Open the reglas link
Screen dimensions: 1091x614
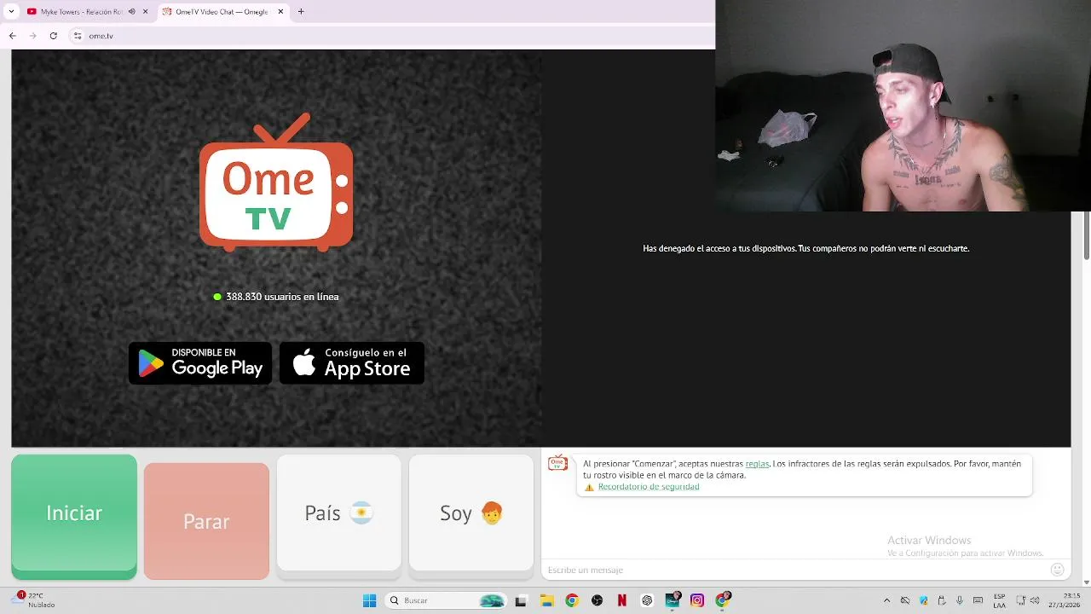click(757, 464)
